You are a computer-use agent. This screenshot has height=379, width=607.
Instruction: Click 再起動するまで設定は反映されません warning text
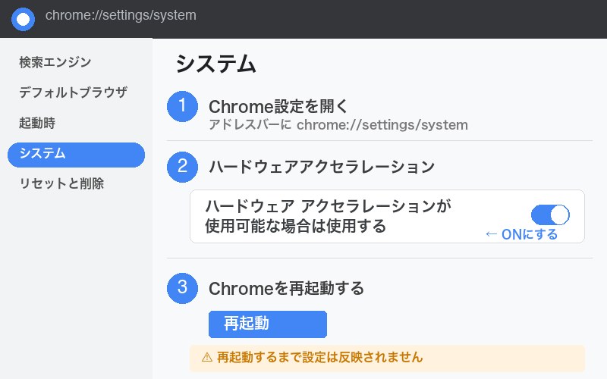pos(319,357)
